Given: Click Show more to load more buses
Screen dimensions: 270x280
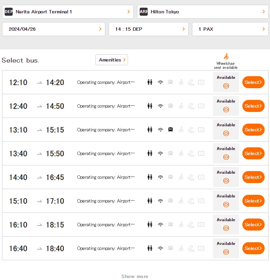Looking at the screenshot, I should (135, 276).
